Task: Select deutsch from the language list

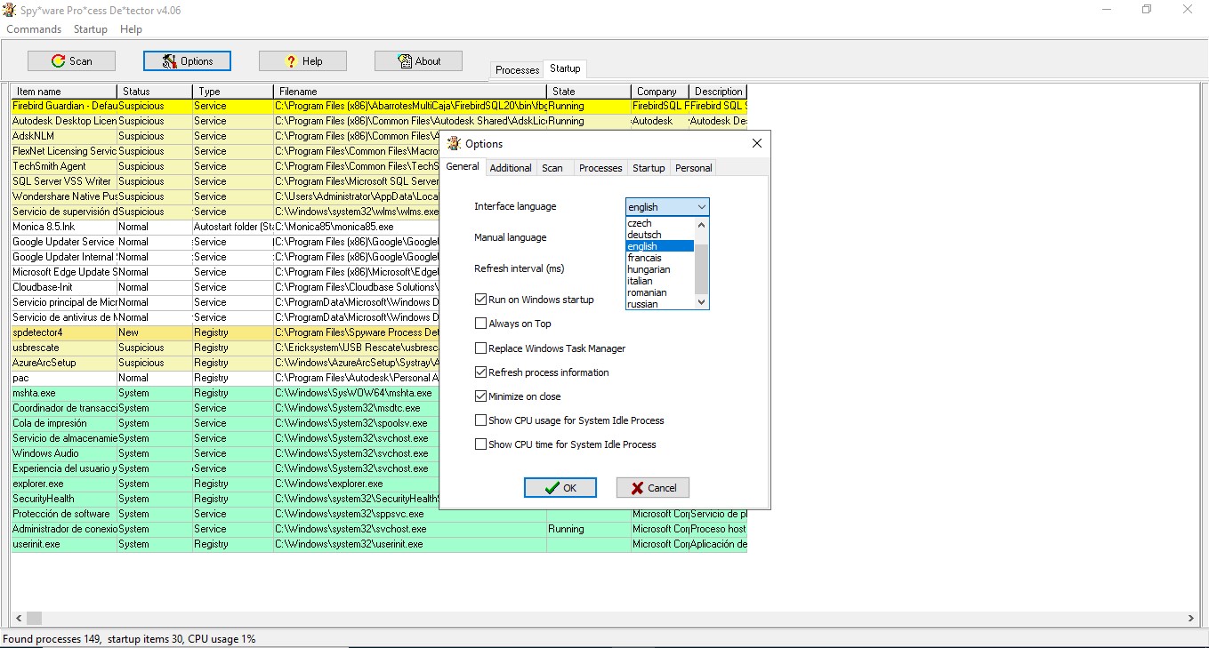Action: pos(646,235)
